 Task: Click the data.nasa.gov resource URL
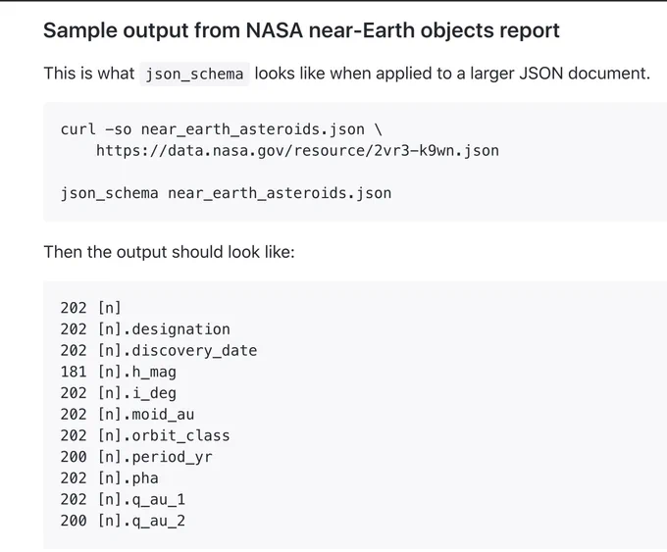click(297, 151)
